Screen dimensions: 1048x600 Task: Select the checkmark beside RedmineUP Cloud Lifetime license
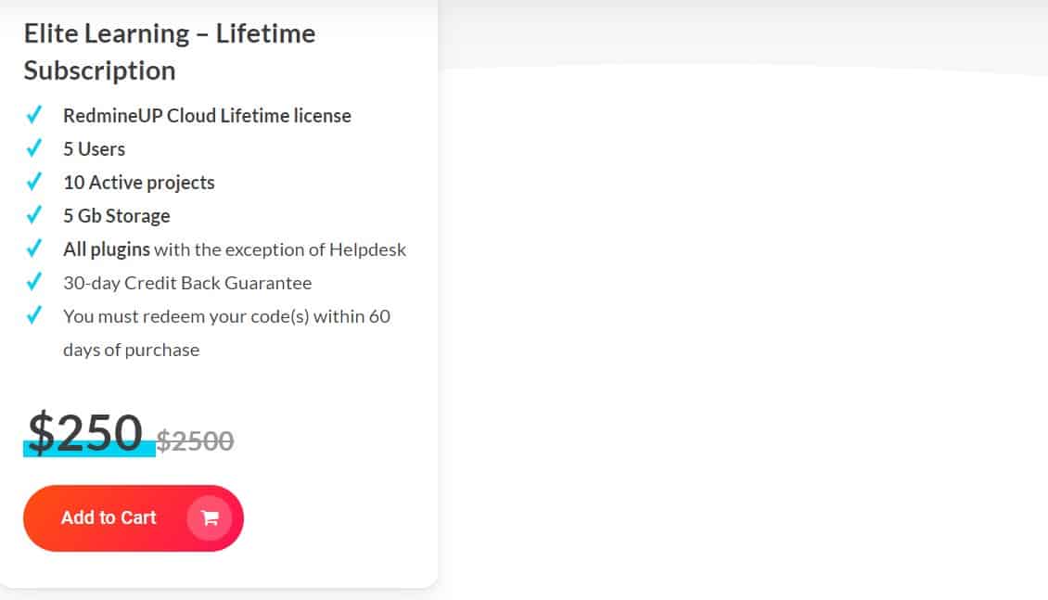coord(34,114)
